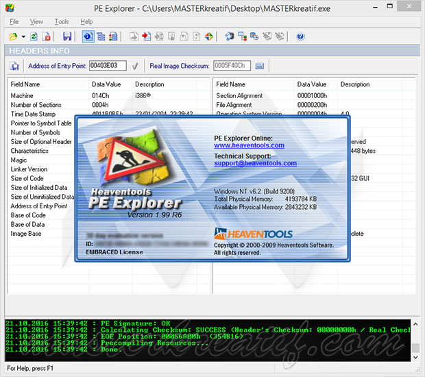Select the Machine field row

pos(108,96)
